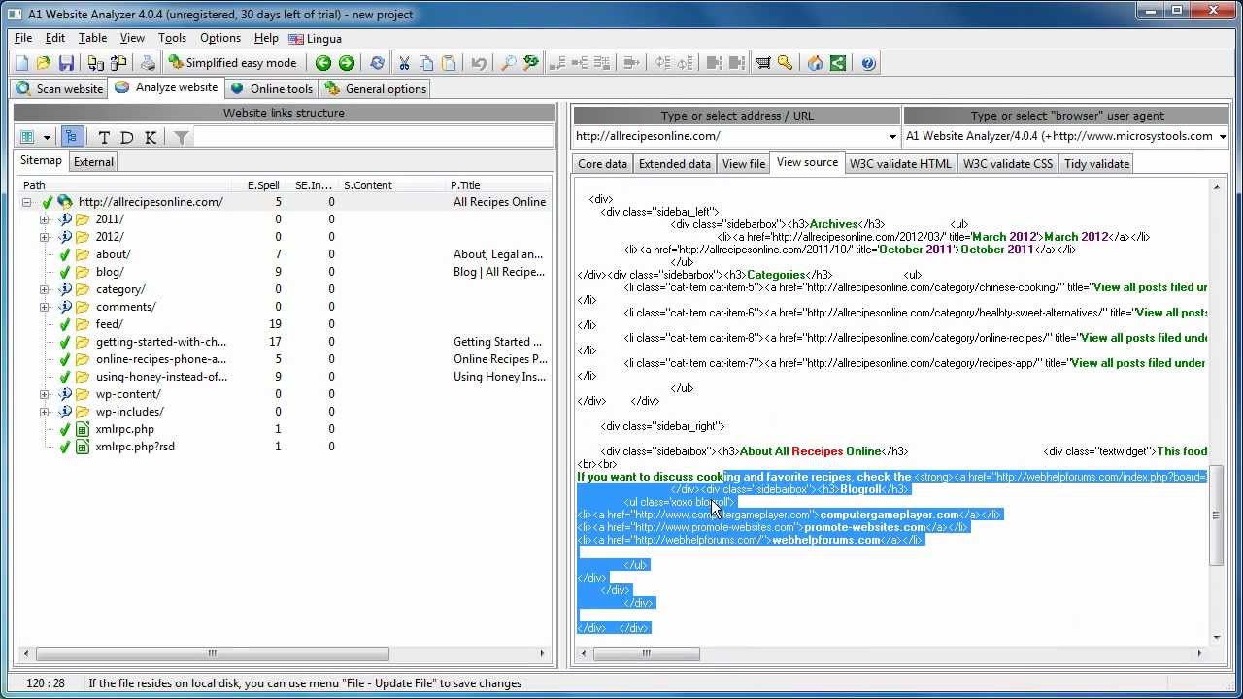Click the quick filter text field
The width and height of the screenshot is (1243, 699).
tap(373, 137)
